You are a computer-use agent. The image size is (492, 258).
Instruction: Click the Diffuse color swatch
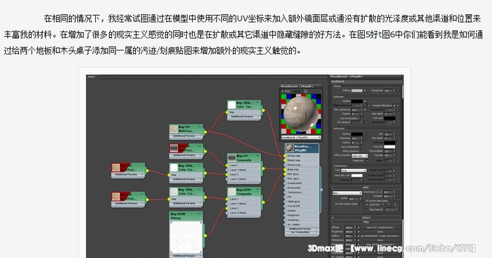click(x=357, y=91)
